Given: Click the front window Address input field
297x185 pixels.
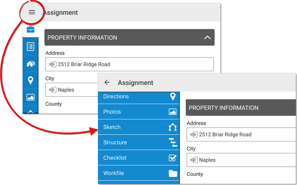Looking at the screenshot, I should pyautogui.click(x=241, y=135).
